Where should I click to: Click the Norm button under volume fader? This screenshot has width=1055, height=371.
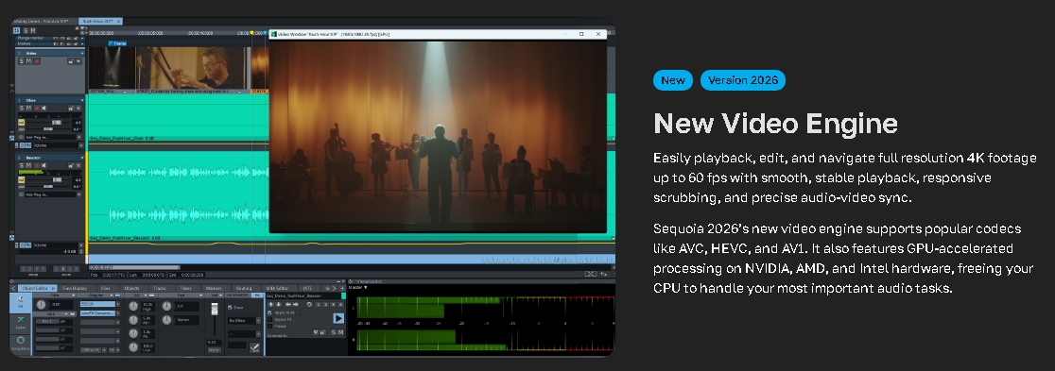(x=214, y=350)
